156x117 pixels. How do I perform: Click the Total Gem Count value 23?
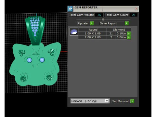134,15
